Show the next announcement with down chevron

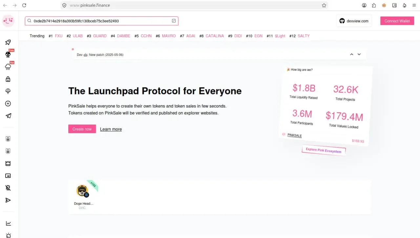pos(359,54)
